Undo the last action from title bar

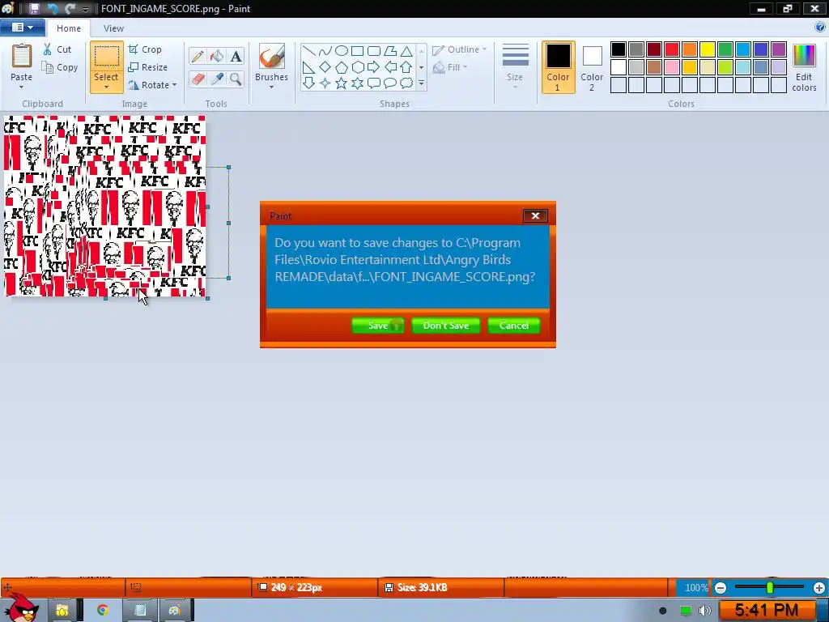(x=53, y=8)
